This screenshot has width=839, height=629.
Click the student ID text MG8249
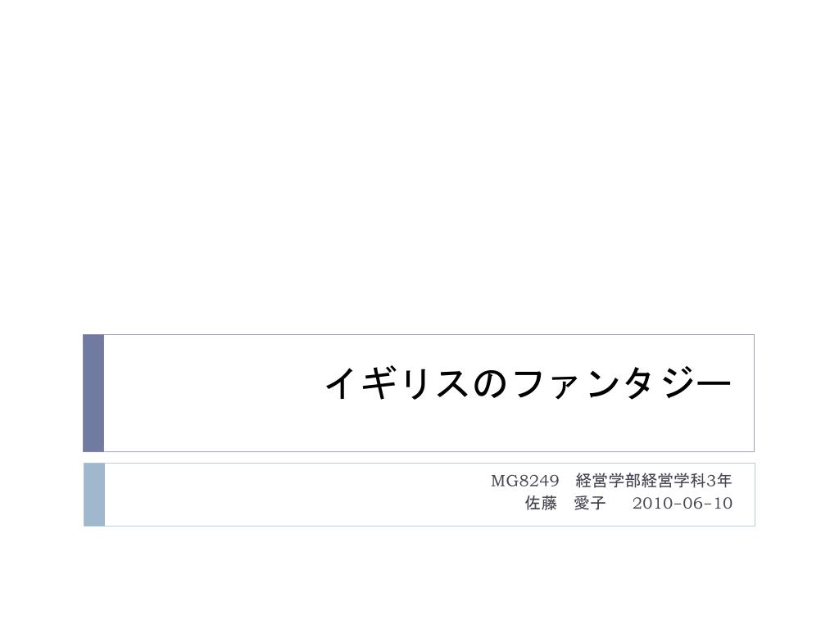[x=524, y=481]
